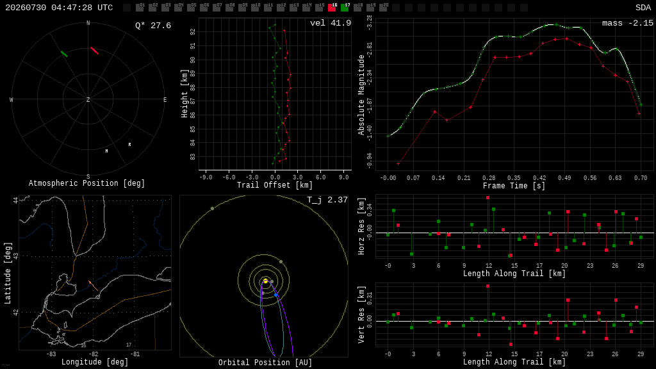
Task: Click station label 17 on the map
Action: pos(129,345)
